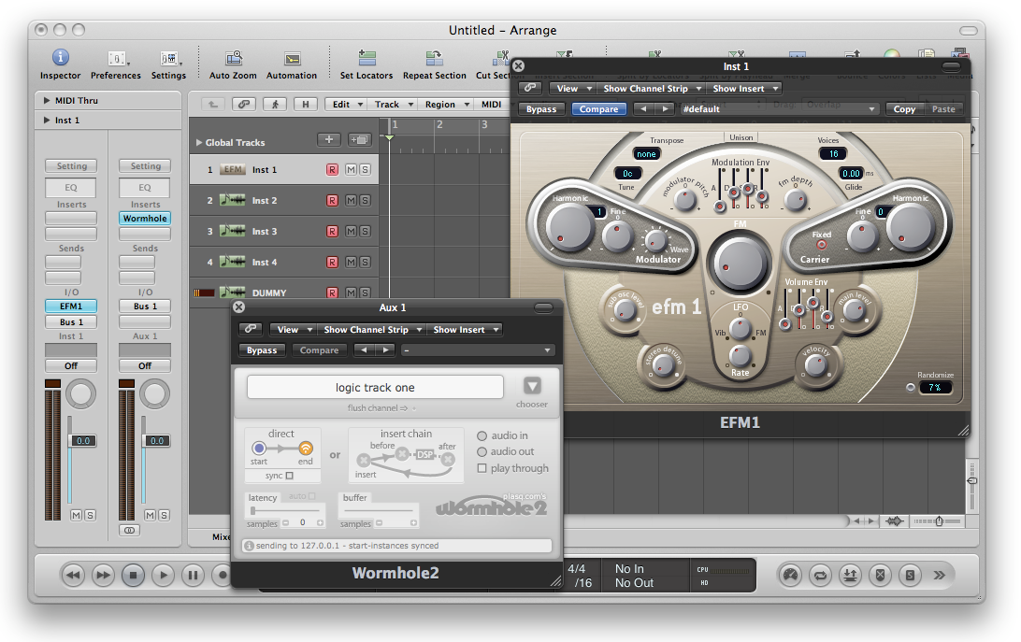This screenshot has height=642, width=1021.
Task: Click the stop transport button
Action: [x=134, y=575]
